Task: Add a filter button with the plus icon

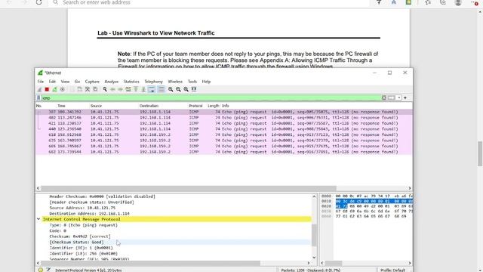Action: (x=405, y=97)
